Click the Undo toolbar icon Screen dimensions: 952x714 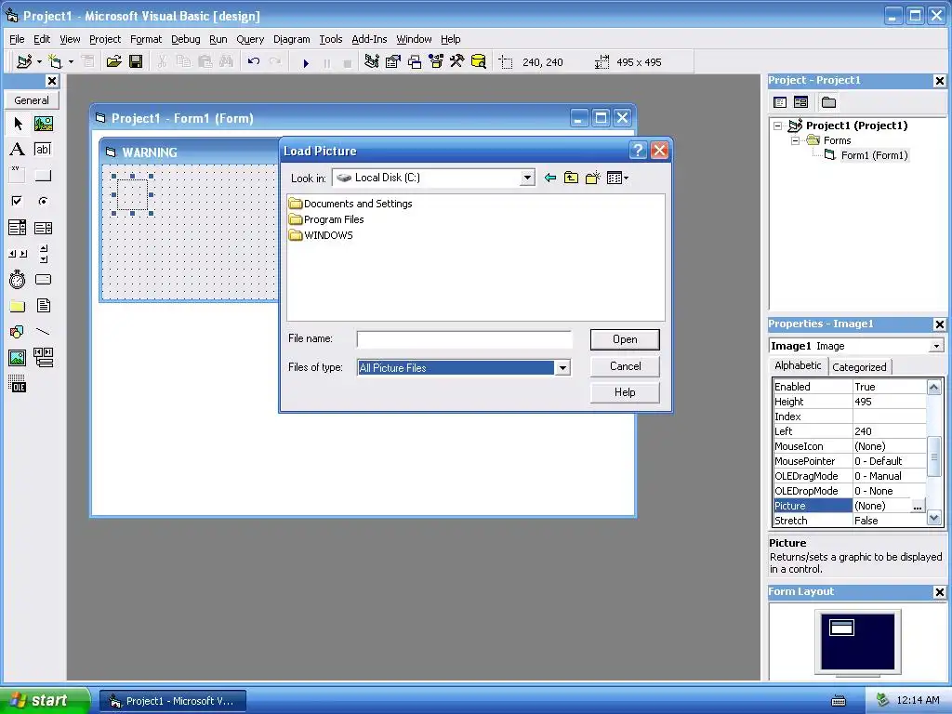[x=254, y=61]
